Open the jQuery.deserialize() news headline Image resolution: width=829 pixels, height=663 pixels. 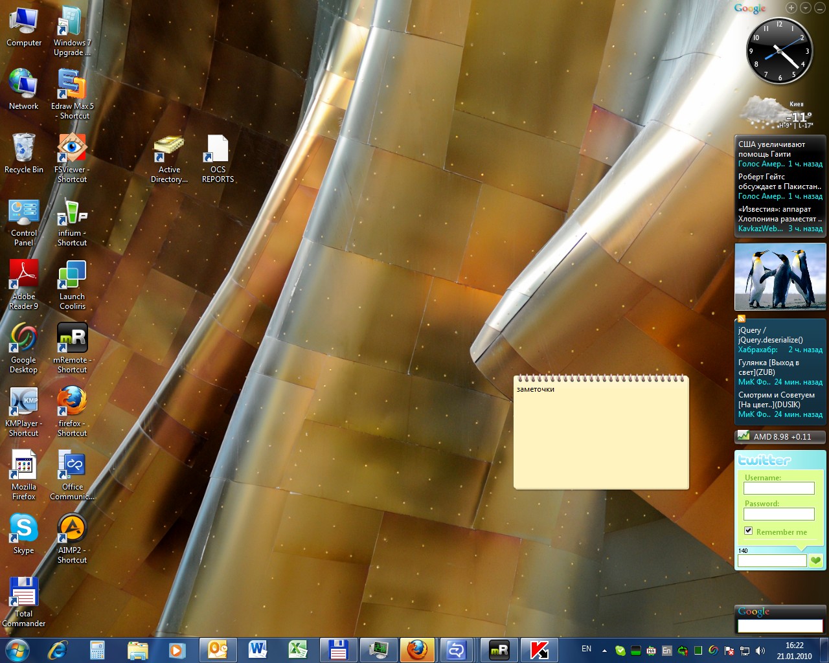[x=770, y=335]
